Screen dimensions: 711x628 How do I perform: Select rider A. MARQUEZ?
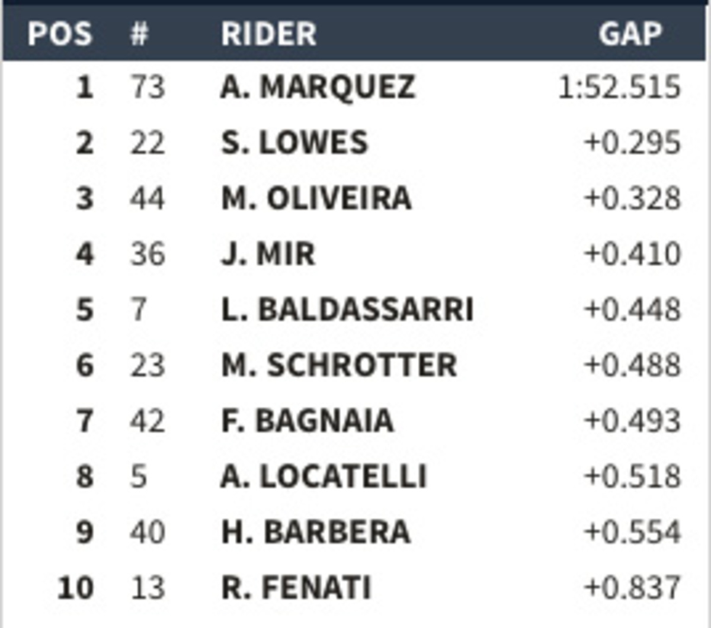tap(318, 88)
